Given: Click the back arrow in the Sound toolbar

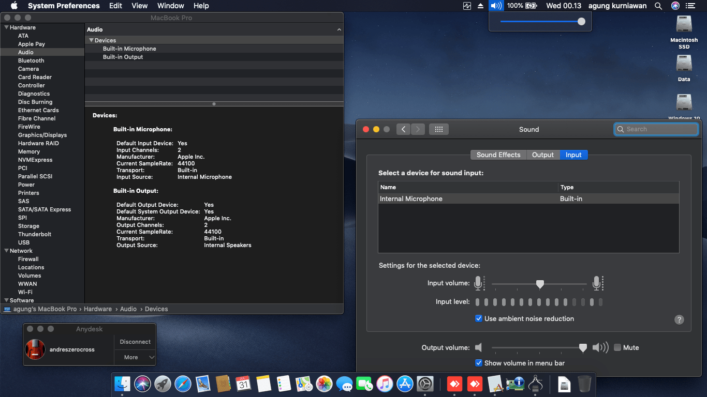Looking at the screenshot, I should (403, 129).
